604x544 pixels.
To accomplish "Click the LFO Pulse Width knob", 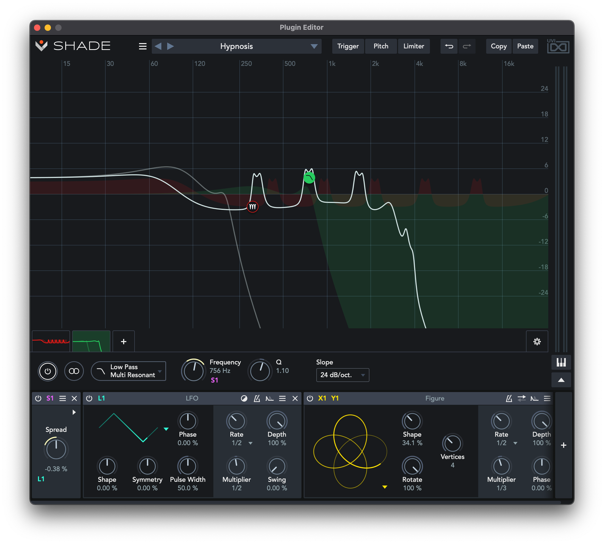I will coord(188,466).
